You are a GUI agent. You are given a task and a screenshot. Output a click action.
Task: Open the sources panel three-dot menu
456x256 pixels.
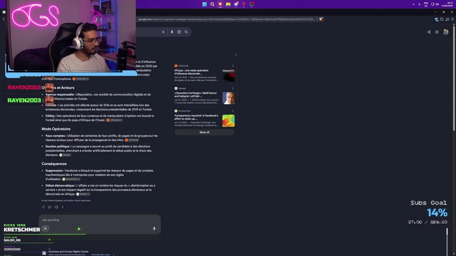coord(236,55)
